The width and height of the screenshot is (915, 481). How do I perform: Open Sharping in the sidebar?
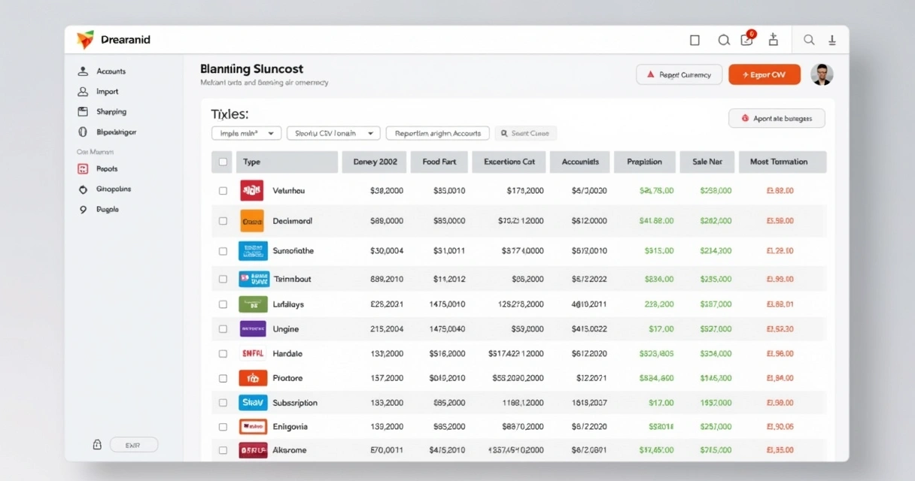pyautogui.click(x=111, y=112)
